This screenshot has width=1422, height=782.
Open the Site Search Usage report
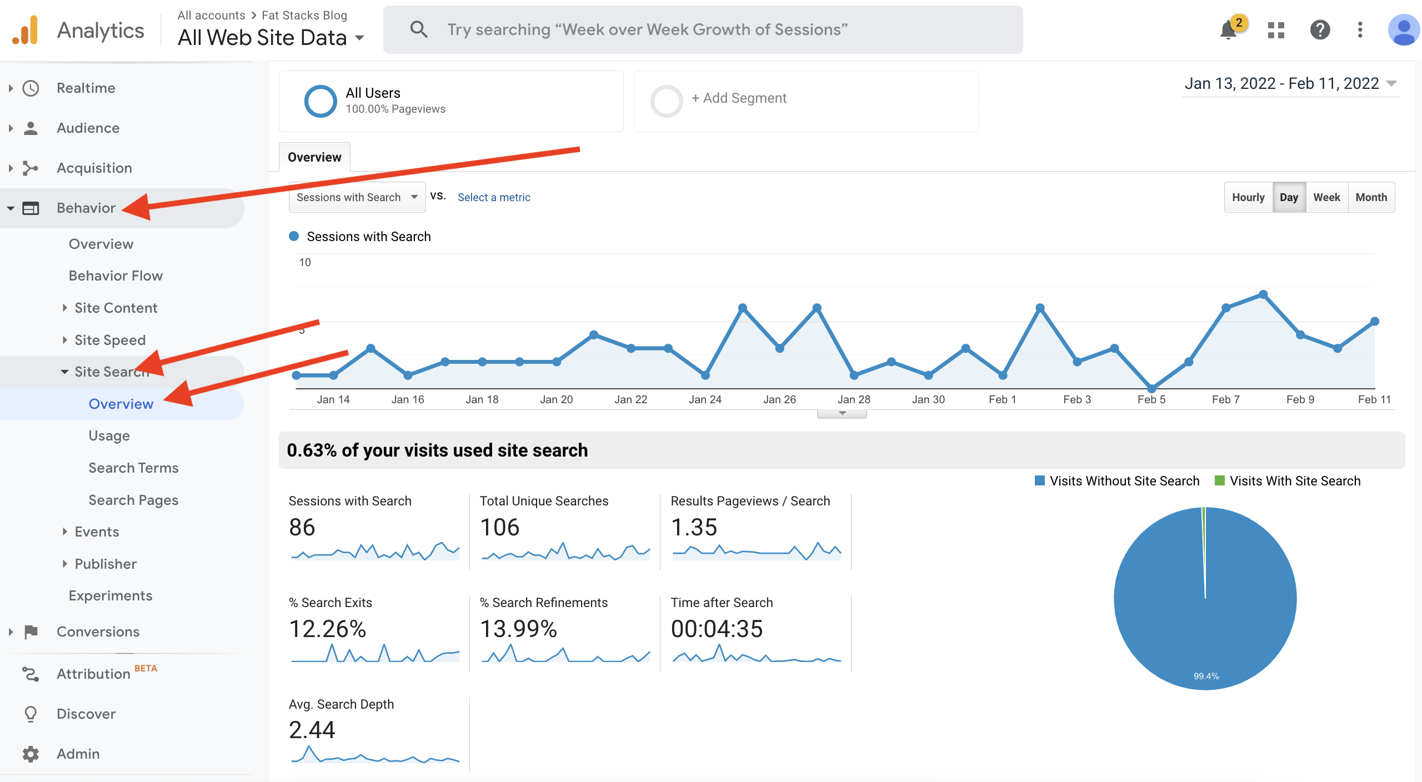109,435
